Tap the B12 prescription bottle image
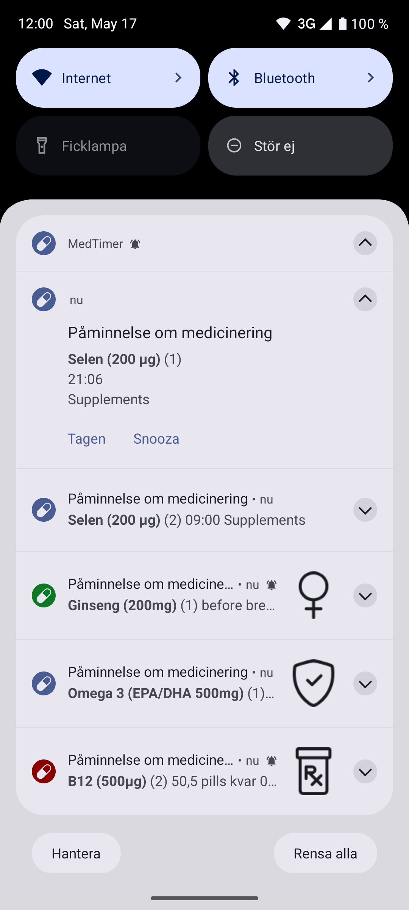Screen dimensions: 409x910 point(313,771)
